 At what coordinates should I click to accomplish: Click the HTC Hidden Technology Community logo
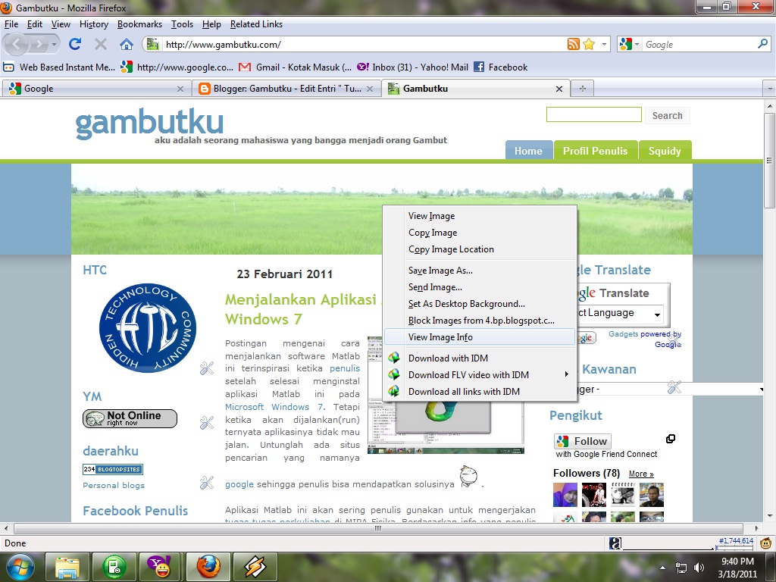(x=148, y=328)
